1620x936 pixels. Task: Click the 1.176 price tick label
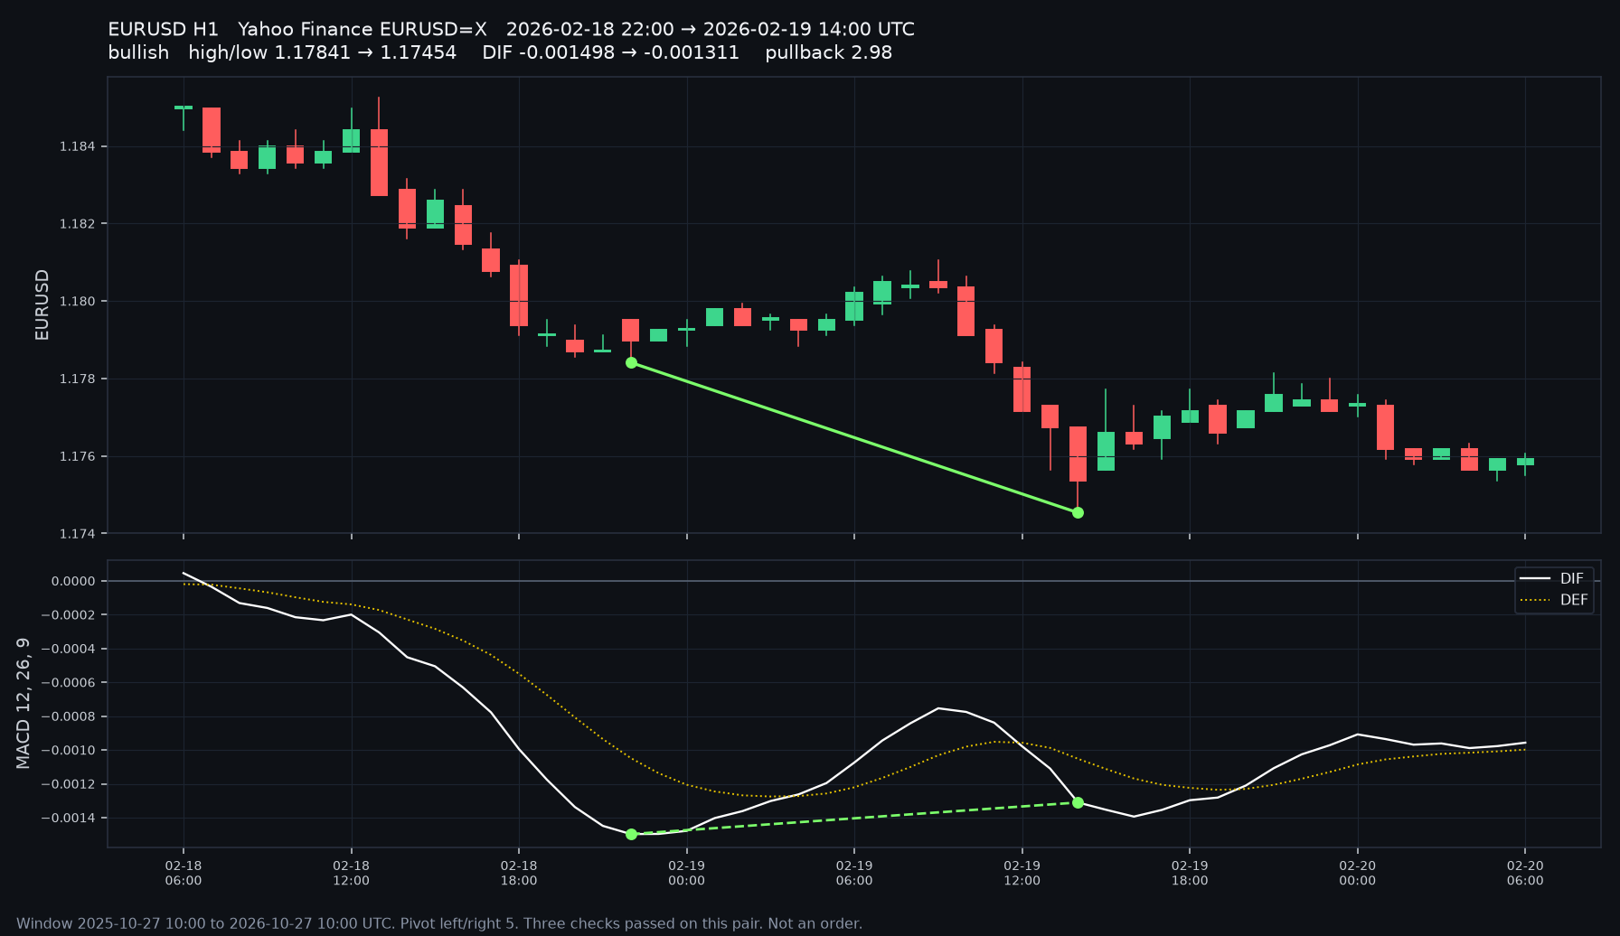click(78, 457)
